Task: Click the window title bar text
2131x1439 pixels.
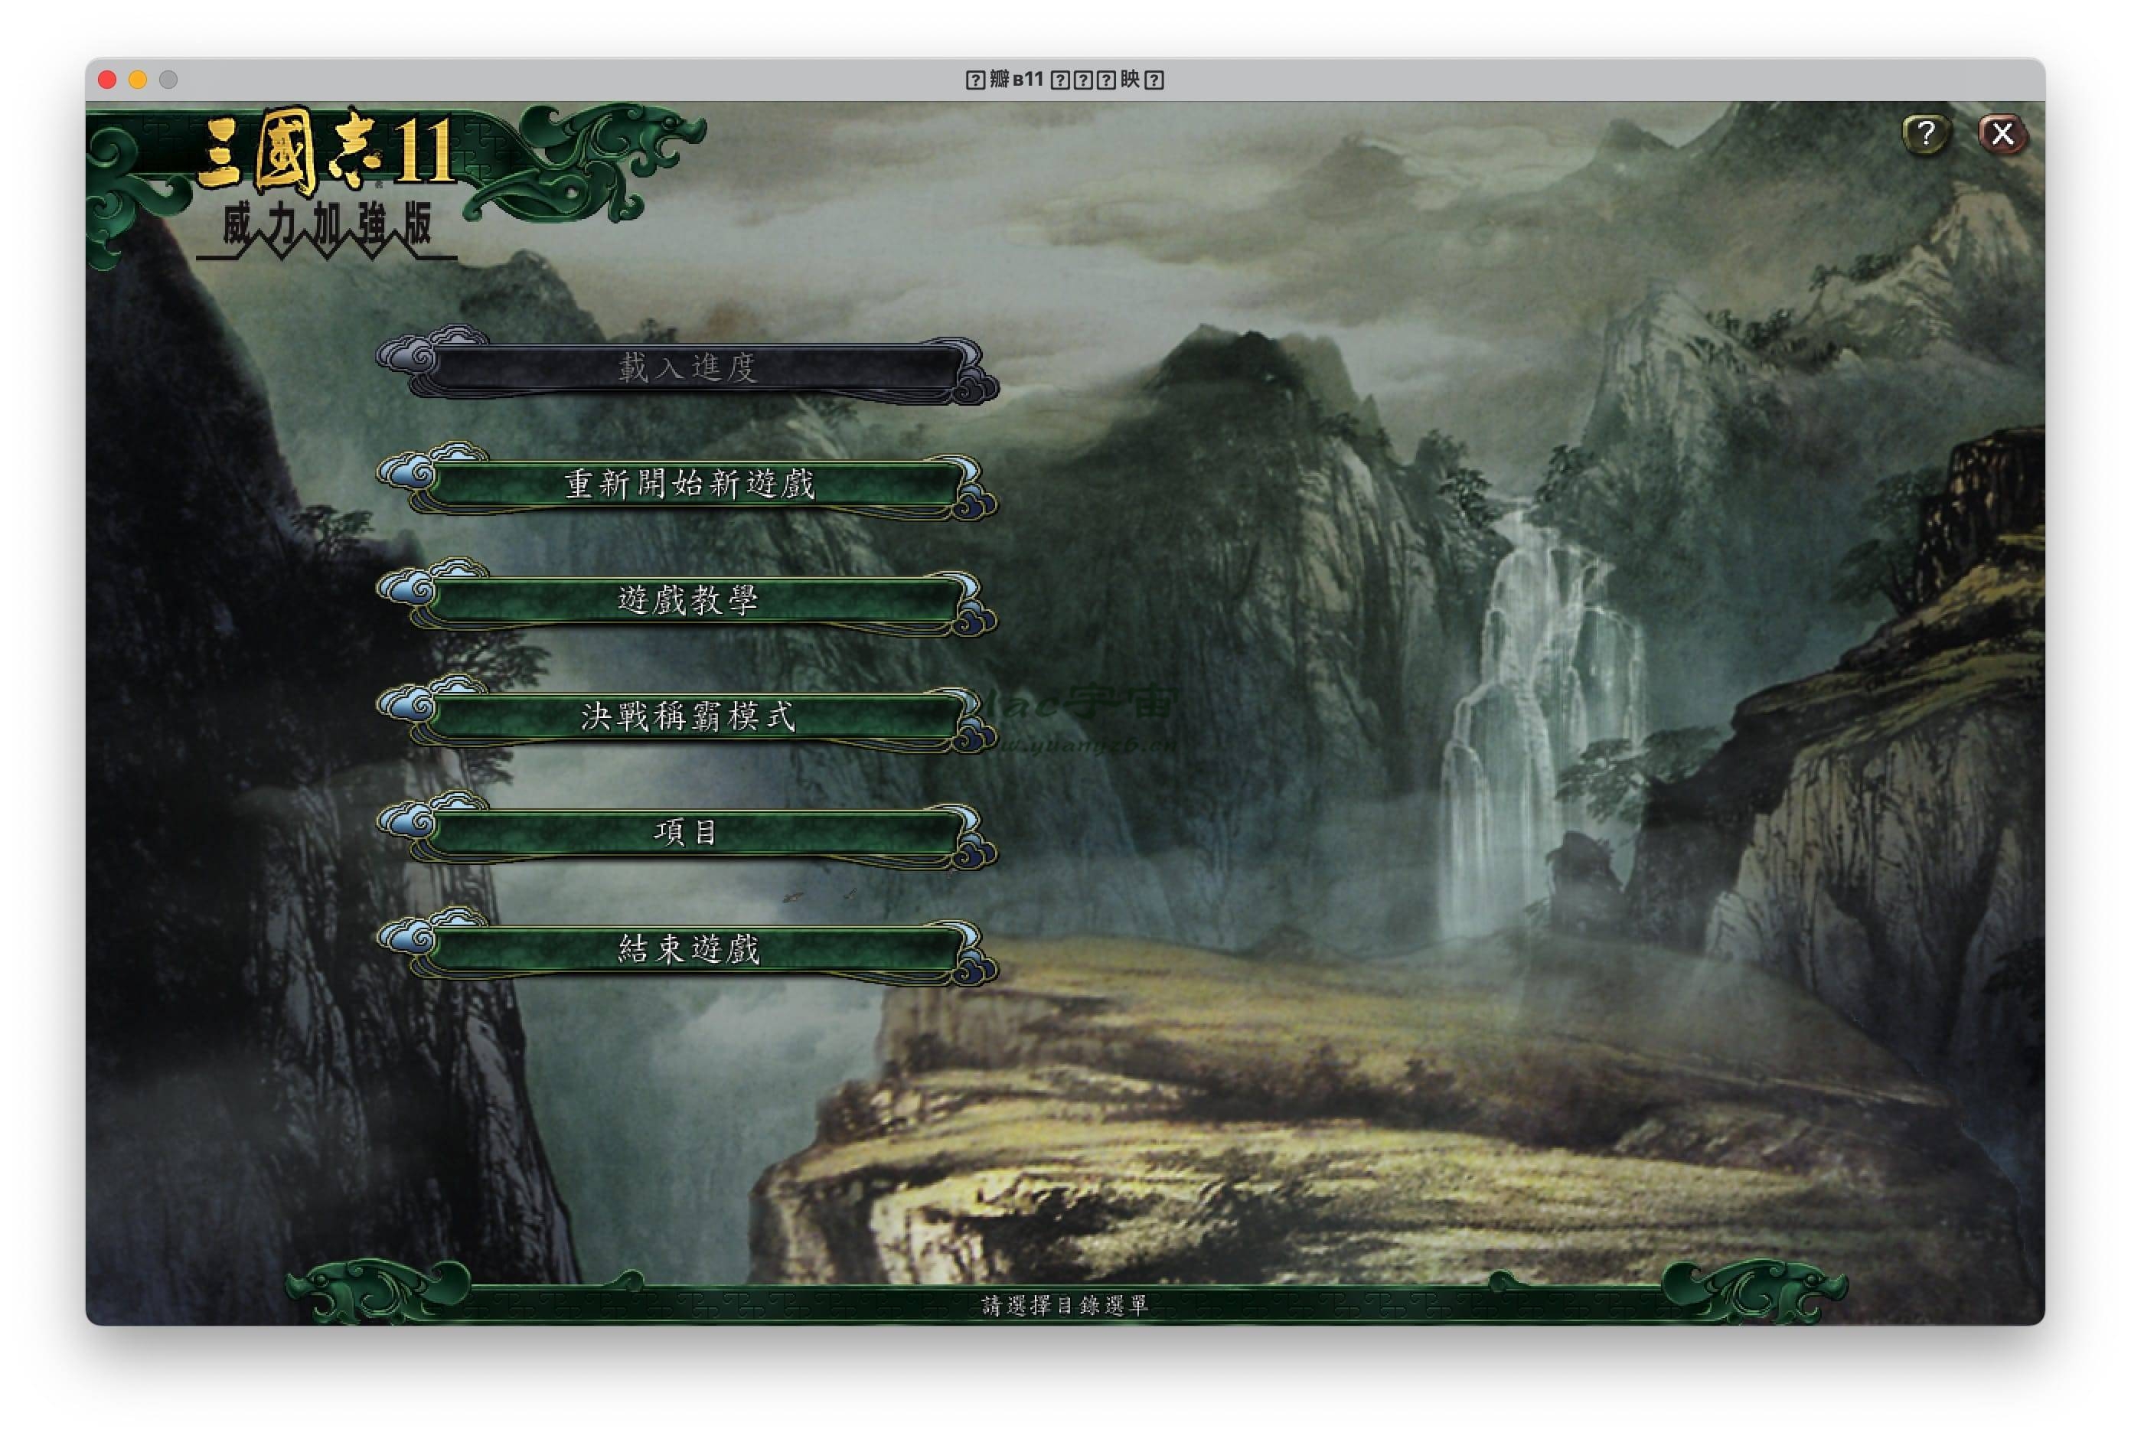Action: 1065,80
